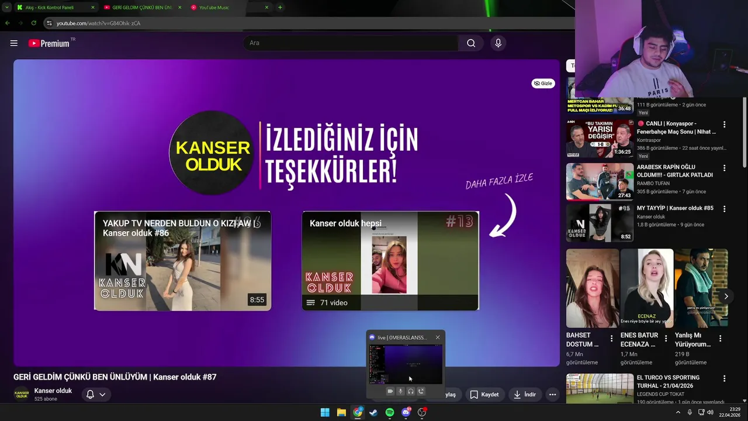Close the Discord live preview popup

coord(438,337)
